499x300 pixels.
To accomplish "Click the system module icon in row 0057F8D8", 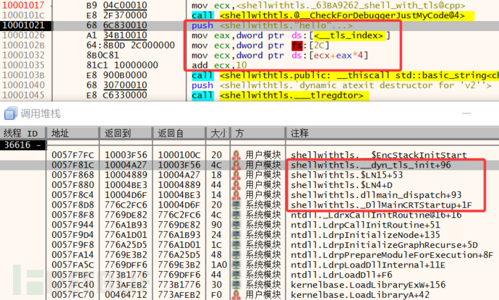I will (236, 205).
